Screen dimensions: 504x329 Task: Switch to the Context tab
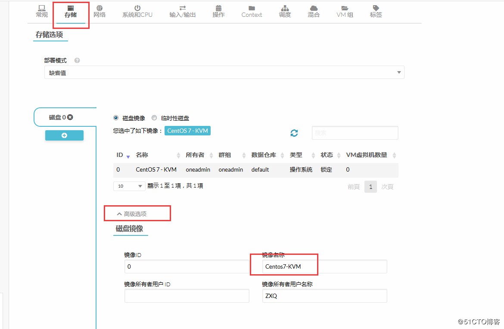pyautogui.click(x=252, y=12)
